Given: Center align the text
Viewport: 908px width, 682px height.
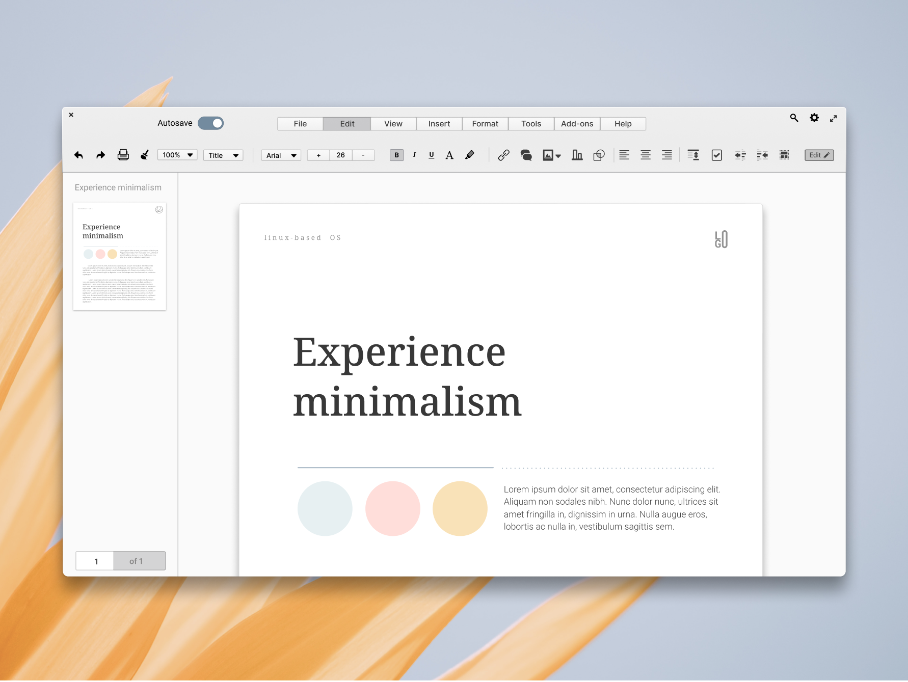Looking at the screenshot, I should pyautogui.click(x=645, y=155).
